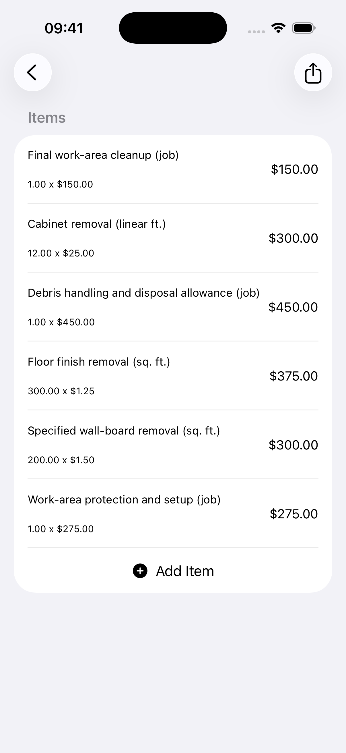This screenshot has width=346, height=753.
Task: Tap the $375.00 line total
Action: (293, 376)
